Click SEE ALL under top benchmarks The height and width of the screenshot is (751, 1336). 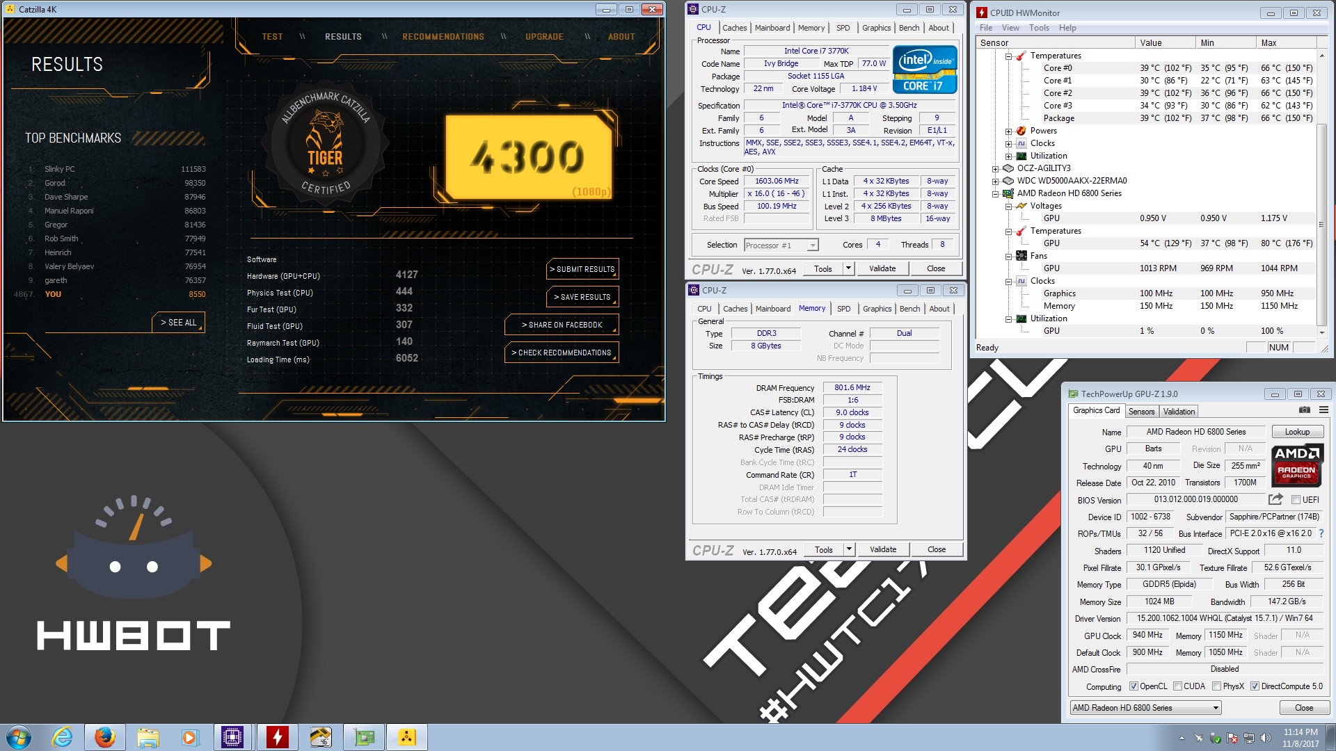pyautogui.click(x=179, y=323)
